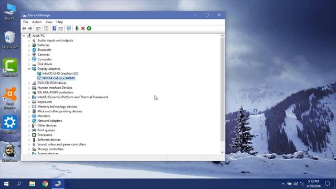Image resolution: width=336 pixels, height=189 pixels.
Task: Select Human Interface Devices category
Action: [55, 88]
